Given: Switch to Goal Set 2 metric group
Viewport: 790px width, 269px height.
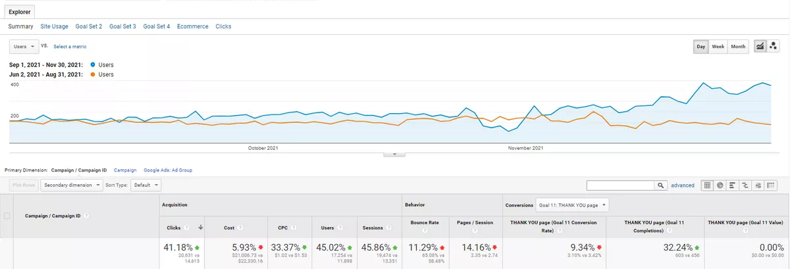Looking at the screenshot, I should [88, 26].
